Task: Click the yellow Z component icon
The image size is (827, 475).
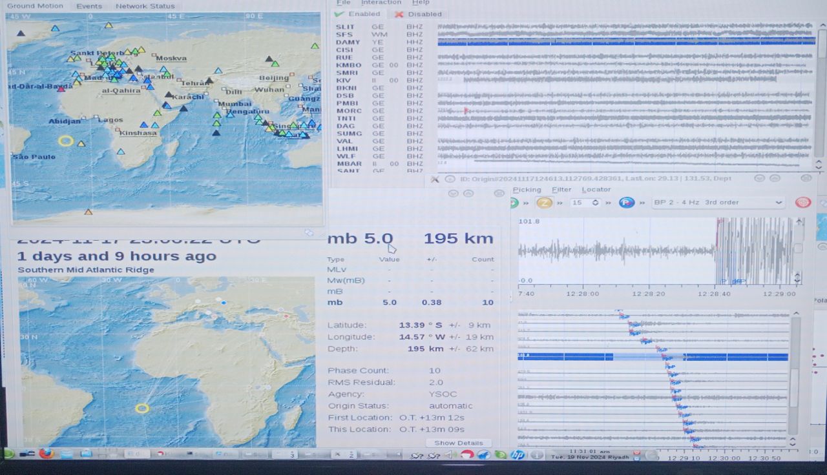Action: point(544,203)
